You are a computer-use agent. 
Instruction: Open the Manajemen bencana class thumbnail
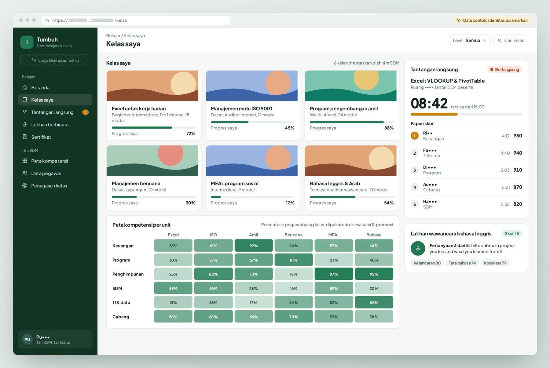click(x=152, y=161)
